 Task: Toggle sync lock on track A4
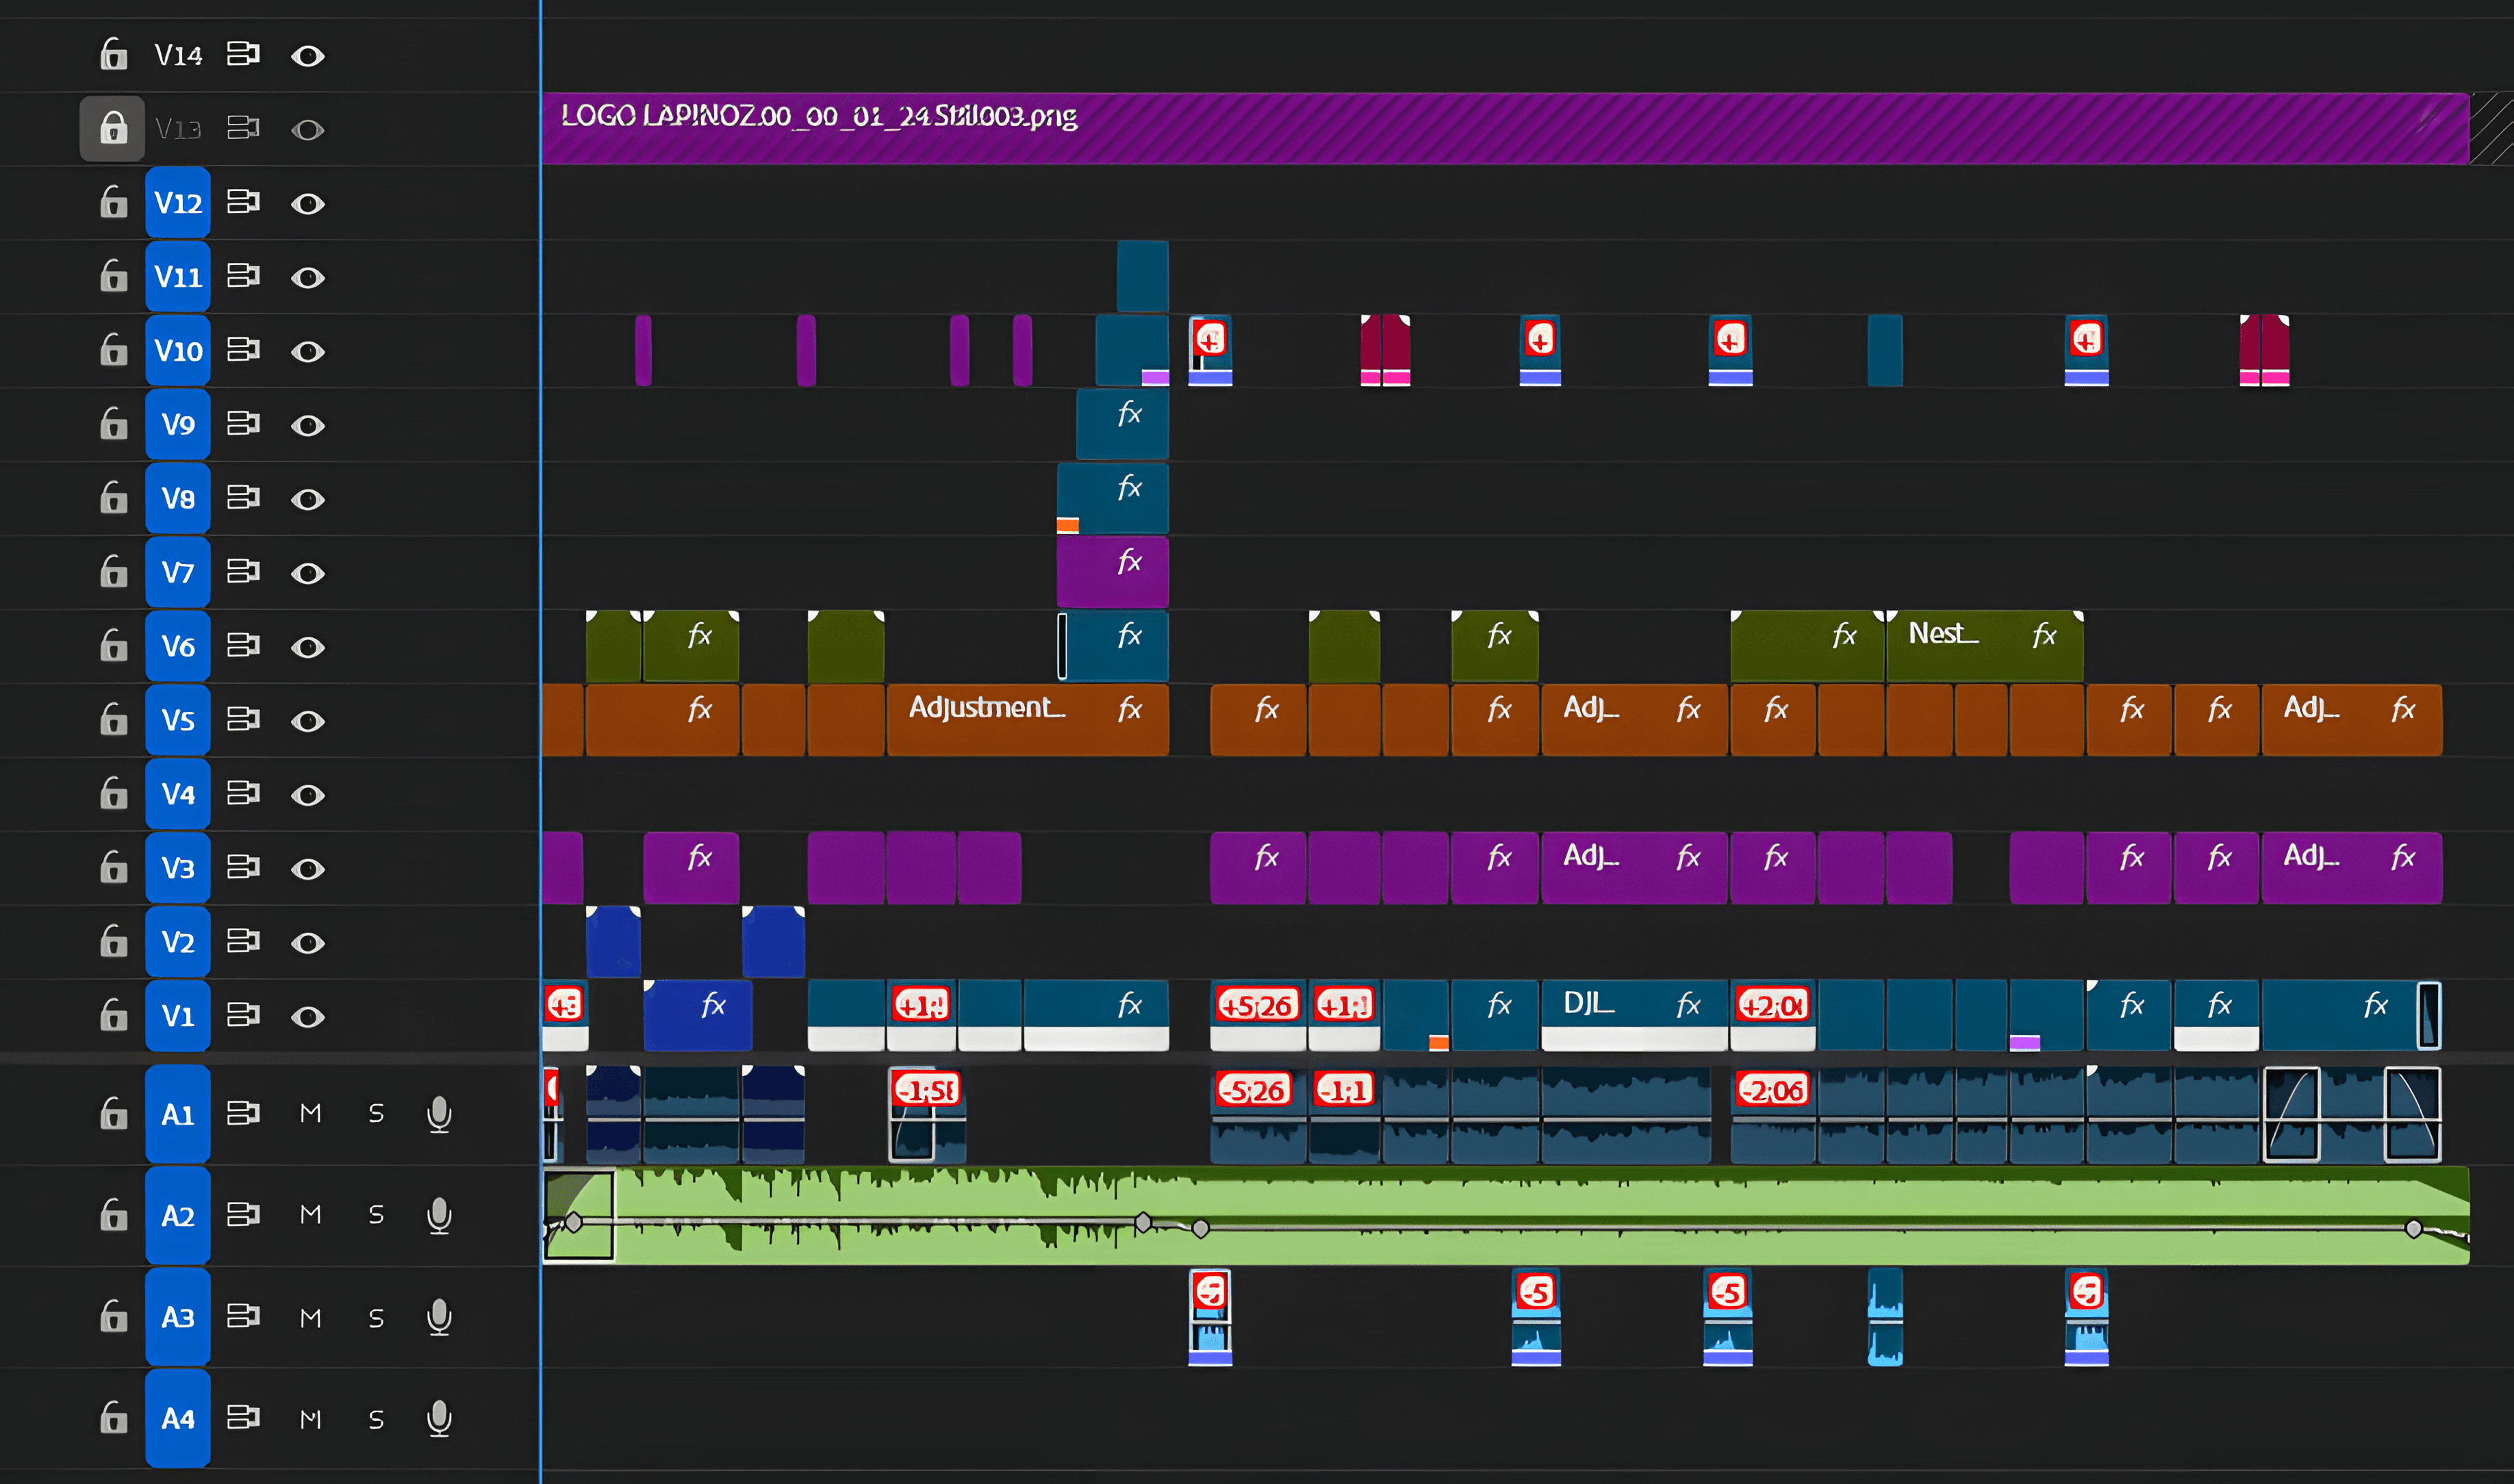pos(243,1417)
